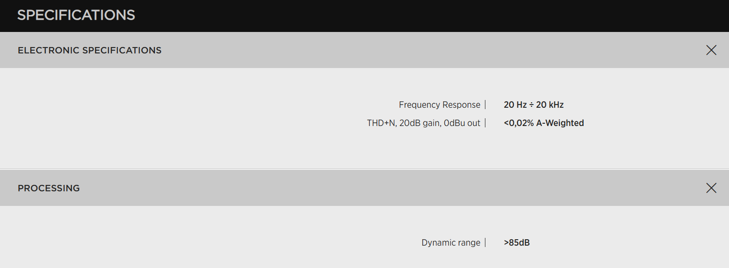Click the Electronic Specifications heading text
Screen dimensions: 729x268
[90, 50]
